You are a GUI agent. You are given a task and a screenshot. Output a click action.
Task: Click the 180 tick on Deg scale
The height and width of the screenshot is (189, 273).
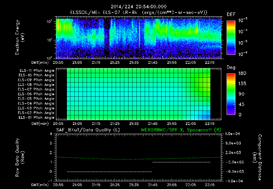click(242, 73)
